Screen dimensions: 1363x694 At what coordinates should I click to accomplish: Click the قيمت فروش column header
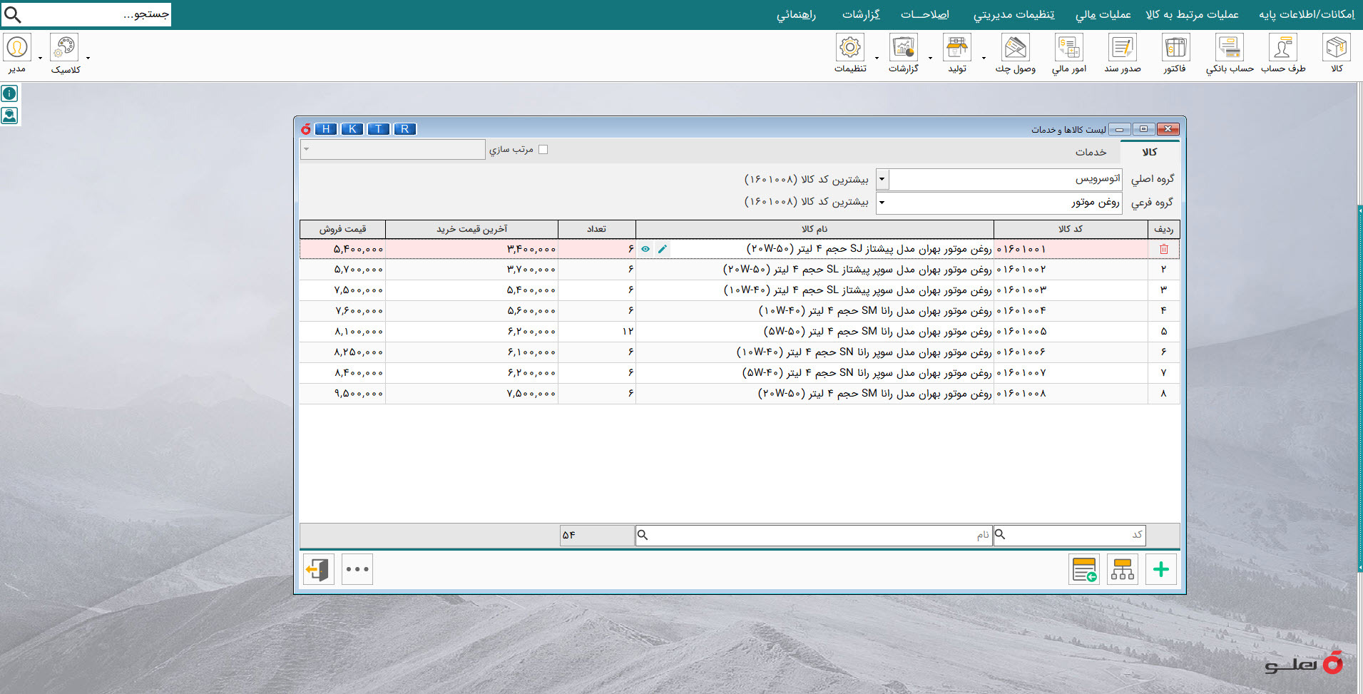[x=342, y=229]
